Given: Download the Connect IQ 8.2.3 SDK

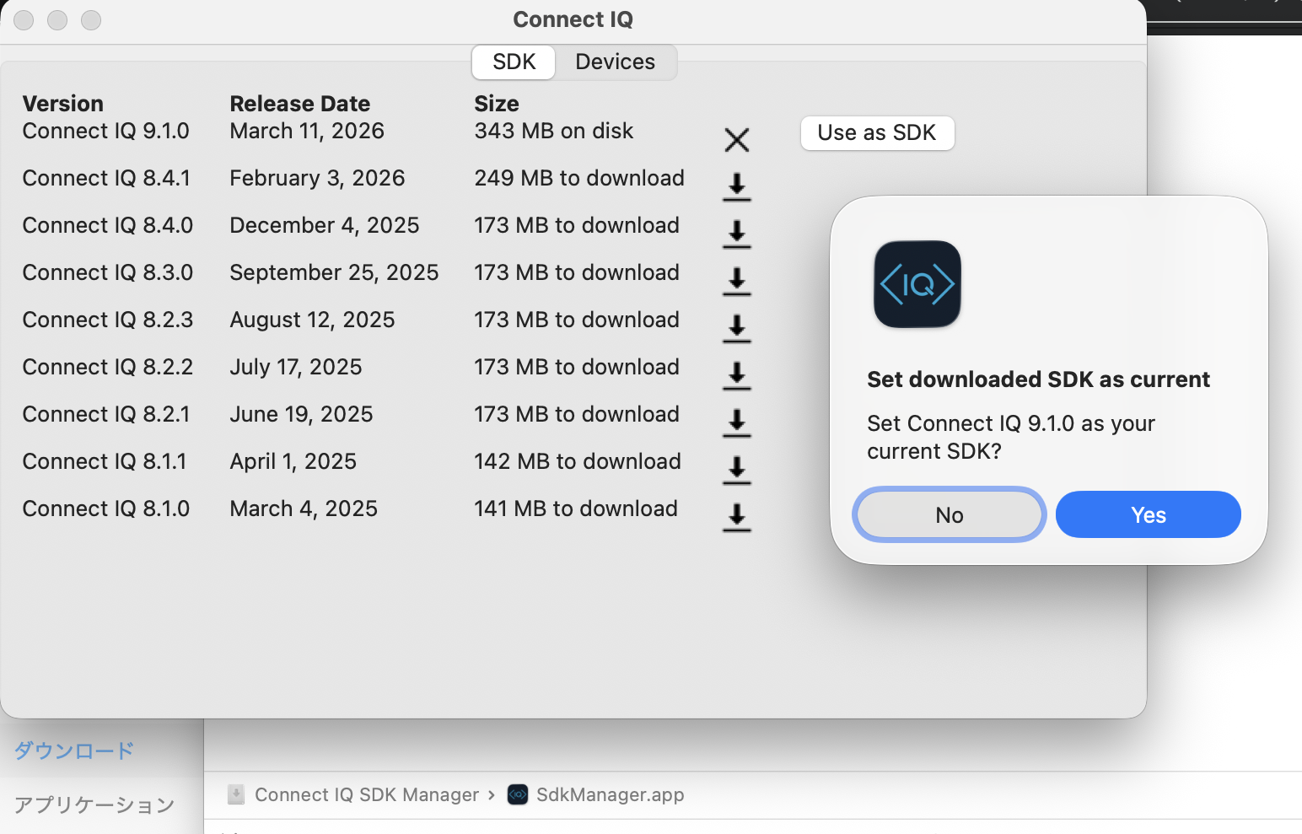Looking at the screenshot, I should click(x=737, y=329).
